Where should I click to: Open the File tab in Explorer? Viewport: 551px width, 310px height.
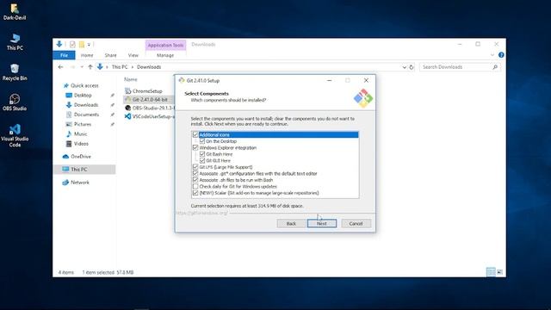point(64,55)
